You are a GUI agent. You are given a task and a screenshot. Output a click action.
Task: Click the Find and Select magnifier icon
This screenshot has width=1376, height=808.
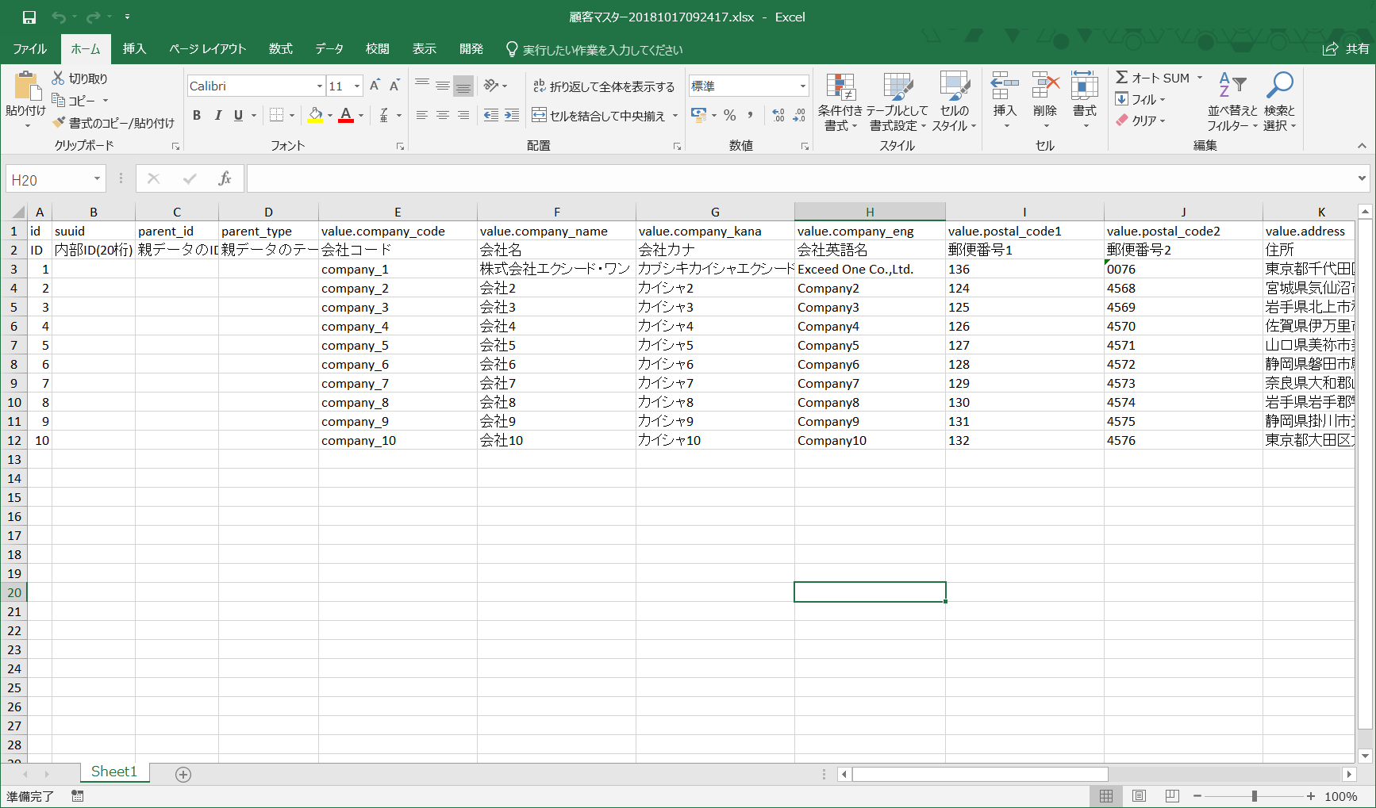pos(1279,86)
